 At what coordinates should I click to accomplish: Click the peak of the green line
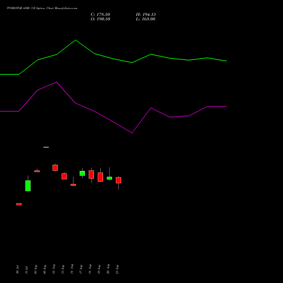click(76, 40)
